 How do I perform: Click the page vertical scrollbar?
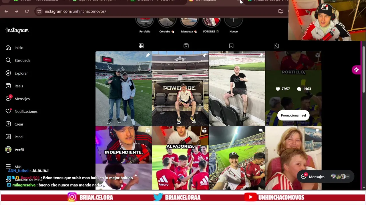(364, 69)
